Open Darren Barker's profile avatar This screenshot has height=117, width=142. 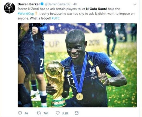[x=9, y=8]
